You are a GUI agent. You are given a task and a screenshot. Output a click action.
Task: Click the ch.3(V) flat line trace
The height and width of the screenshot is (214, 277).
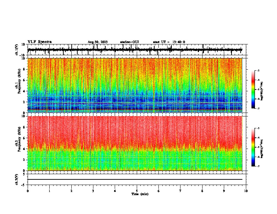pos(135,179)
